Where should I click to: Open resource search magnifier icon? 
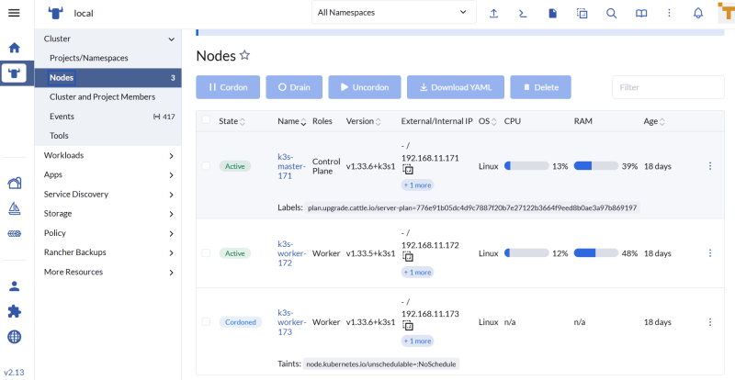tap(611, 13)
